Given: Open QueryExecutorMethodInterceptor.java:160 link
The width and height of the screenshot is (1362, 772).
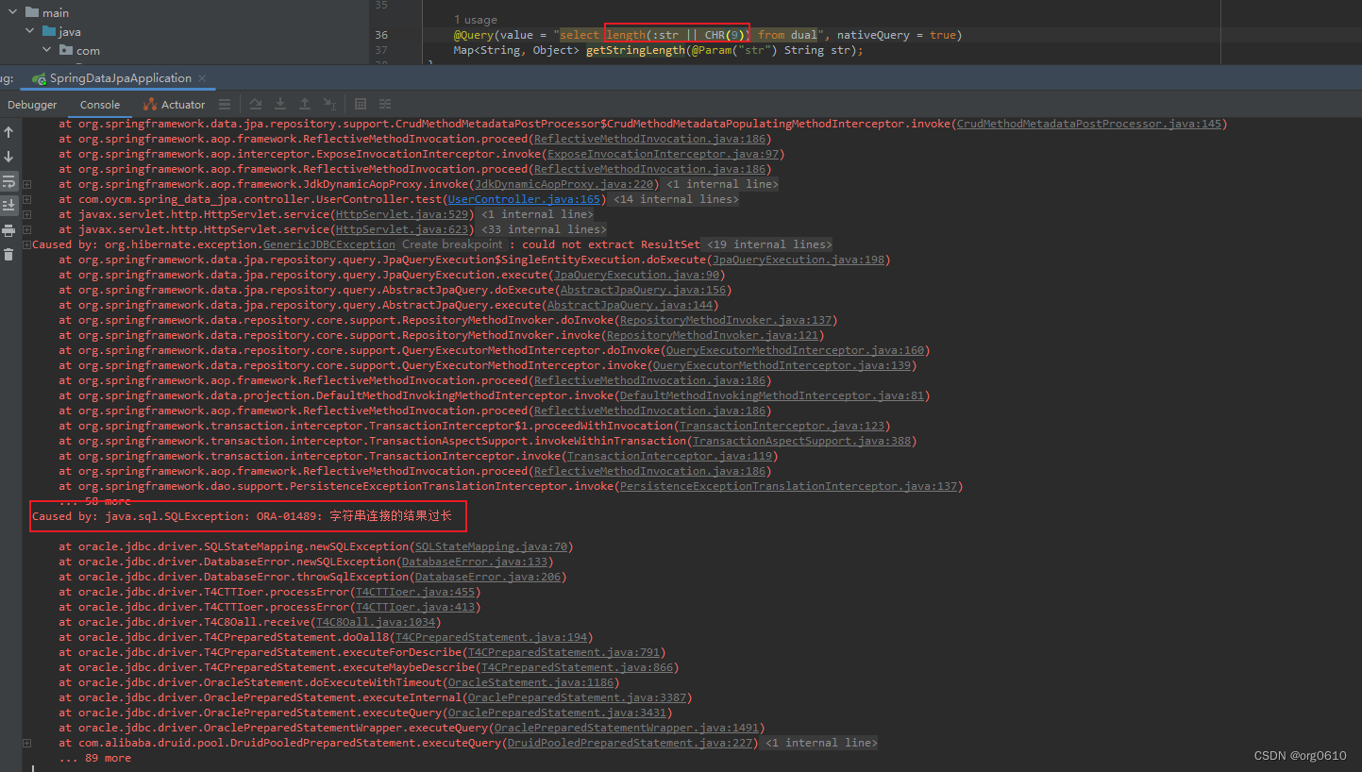Looking at the screenshot, I should (794, 350).
